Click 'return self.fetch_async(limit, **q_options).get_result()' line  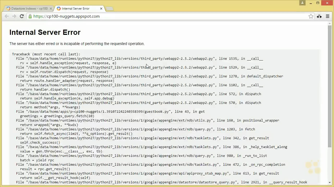point(76,134)
